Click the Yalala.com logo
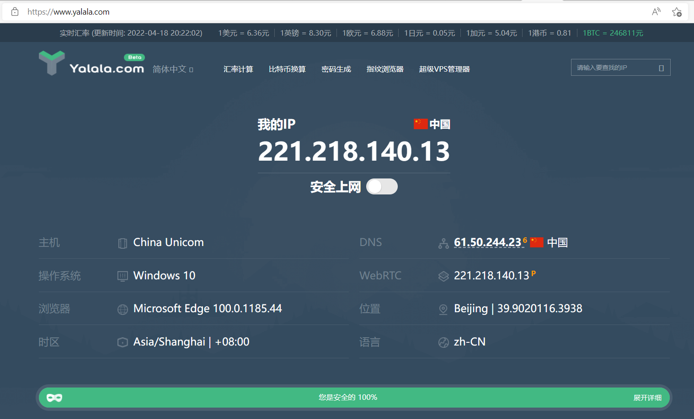Screen dimensions: 694x419 (x=91, y=63)
